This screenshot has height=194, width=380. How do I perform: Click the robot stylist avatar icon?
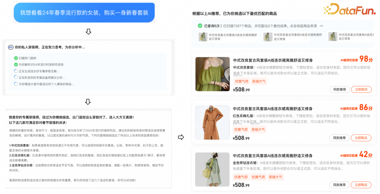pos(11,47)
